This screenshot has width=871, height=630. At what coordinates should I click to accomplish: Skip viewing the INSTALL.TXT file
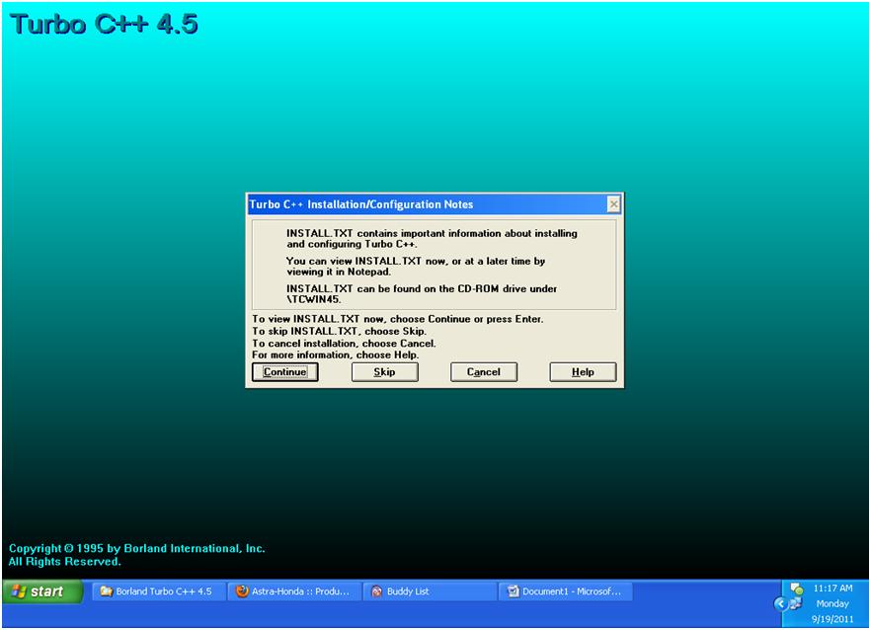[384, 371]
